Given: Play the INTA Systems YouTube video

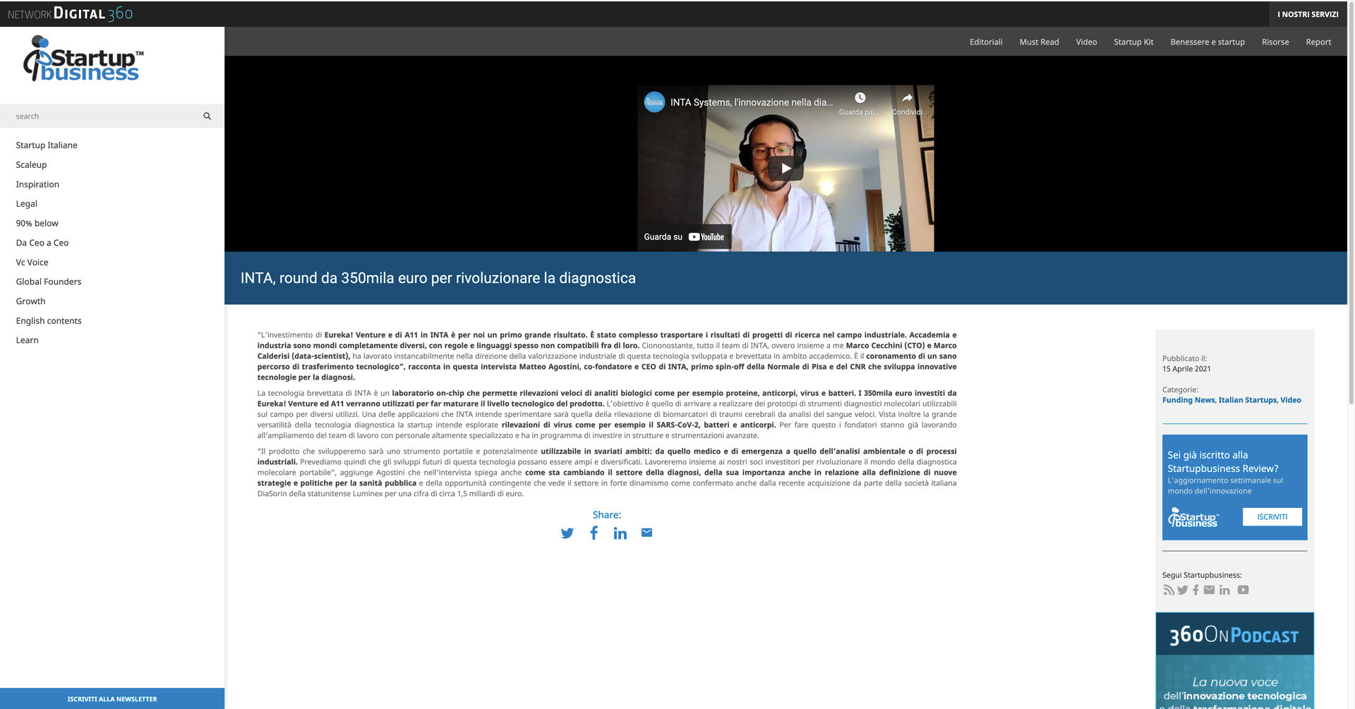Looking at the screenshot, I should [x=785, y=169].
